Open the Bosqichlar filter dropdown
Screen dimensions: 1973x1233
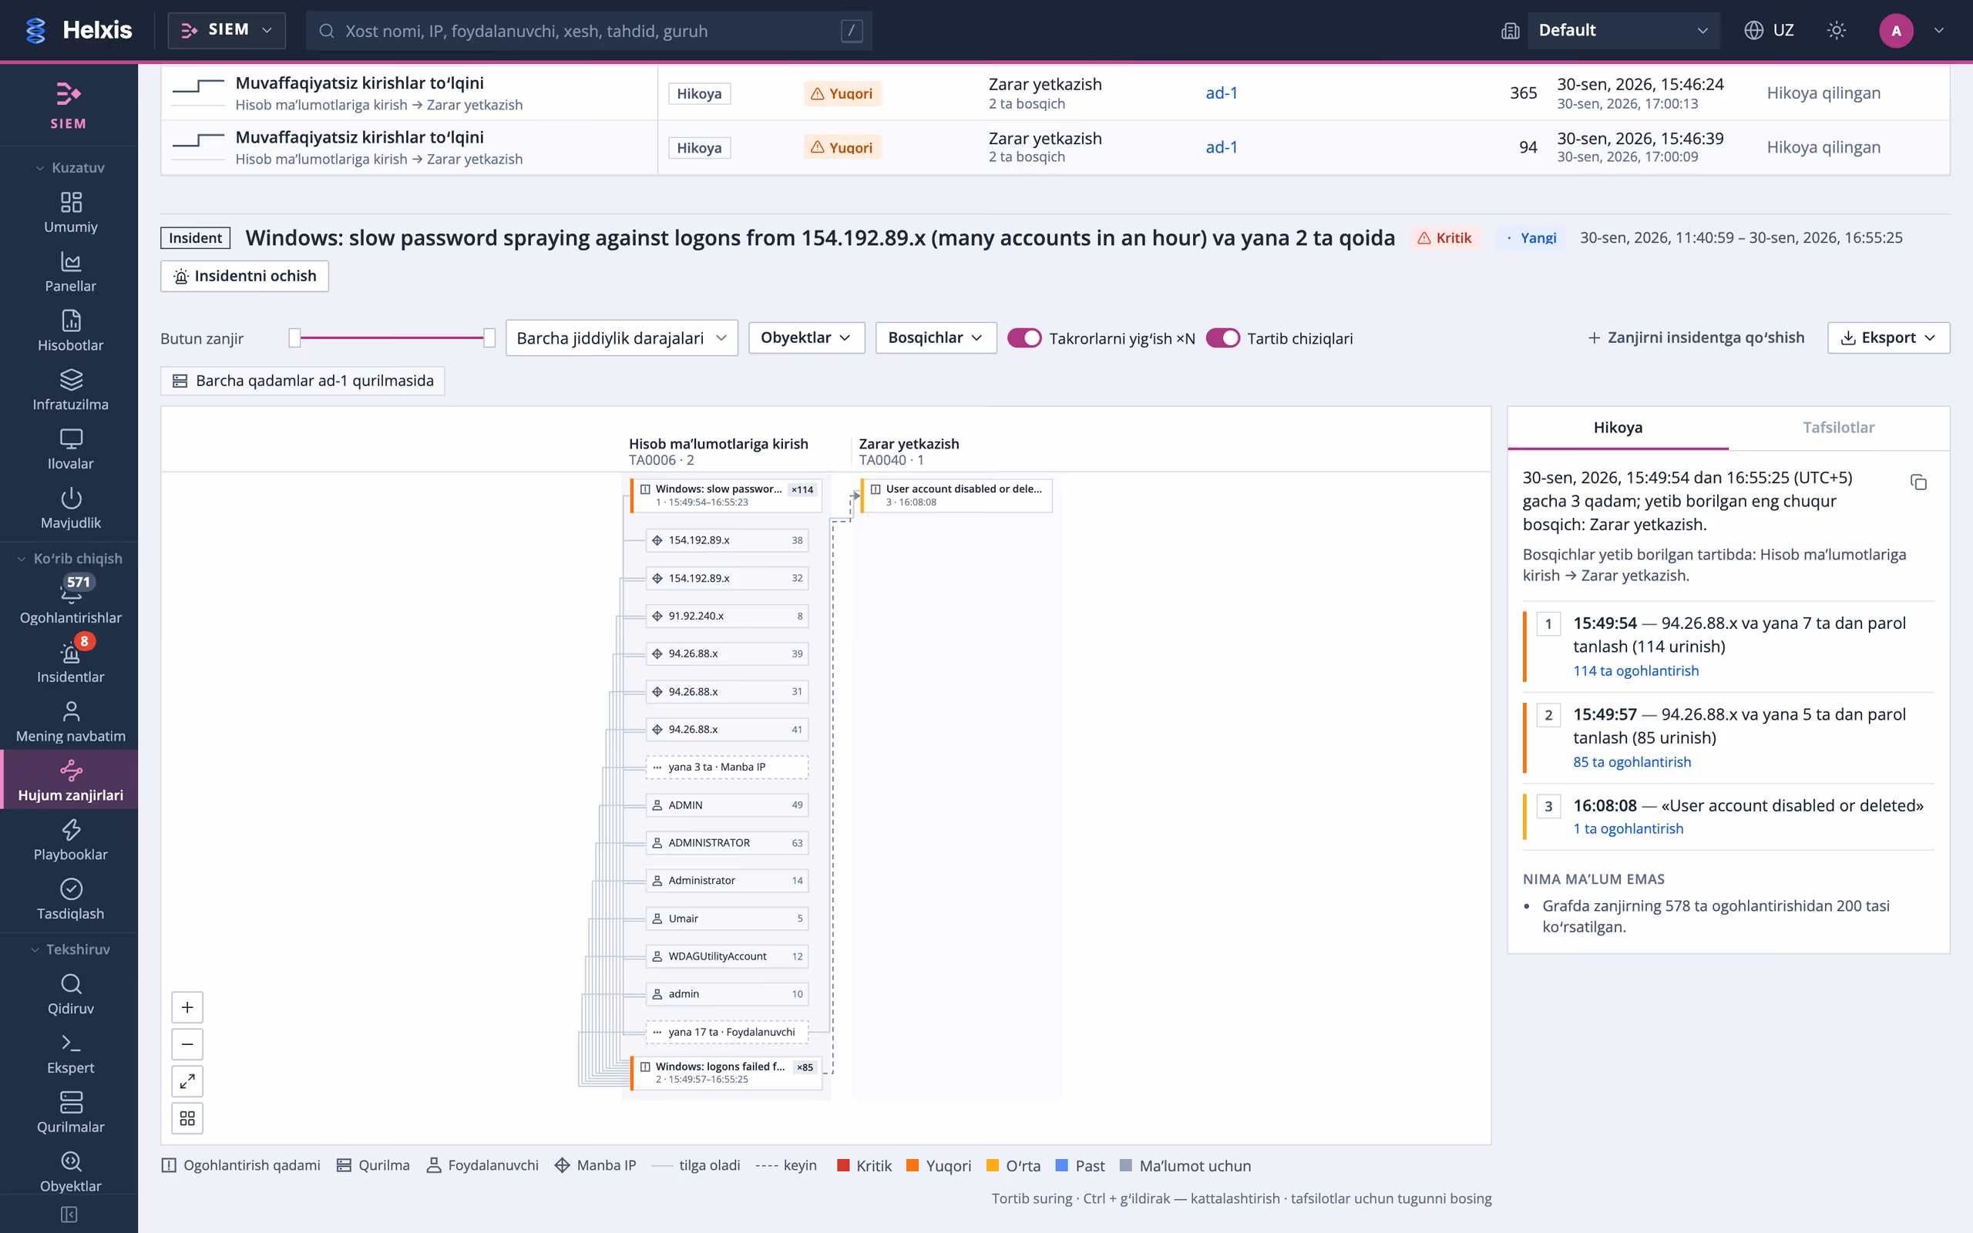(x=935, y=338)
